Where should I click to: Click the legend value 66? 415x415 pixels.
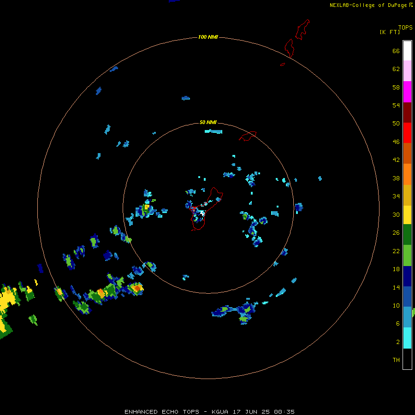(396, 51)
